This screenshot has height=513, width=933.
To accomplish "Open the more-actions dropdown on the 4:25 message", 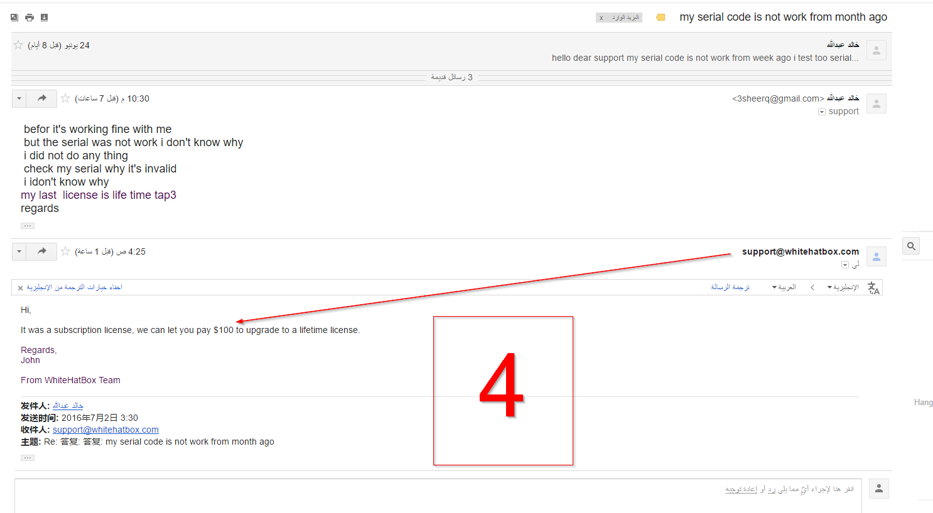I will (19, 251).
